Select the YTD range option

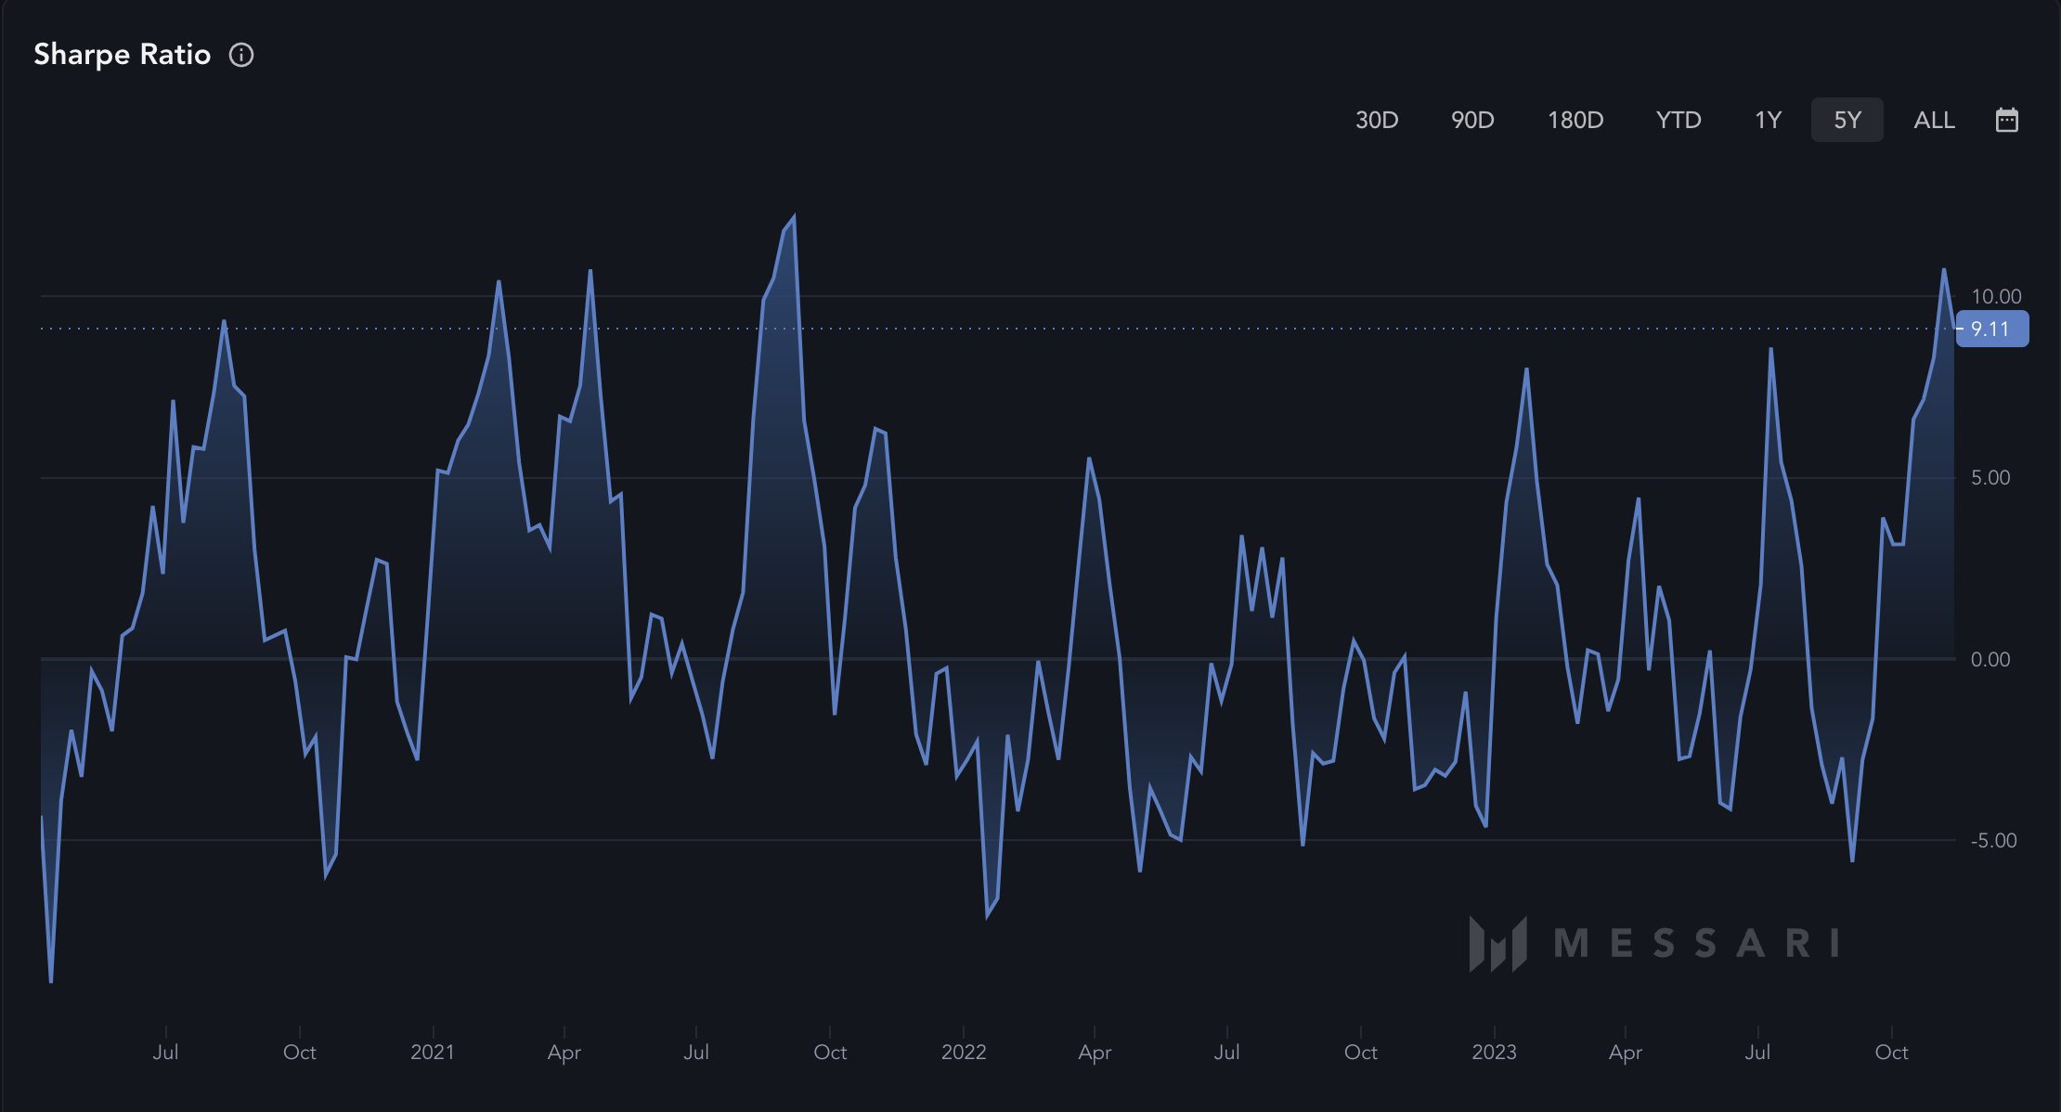(1679, 120)
